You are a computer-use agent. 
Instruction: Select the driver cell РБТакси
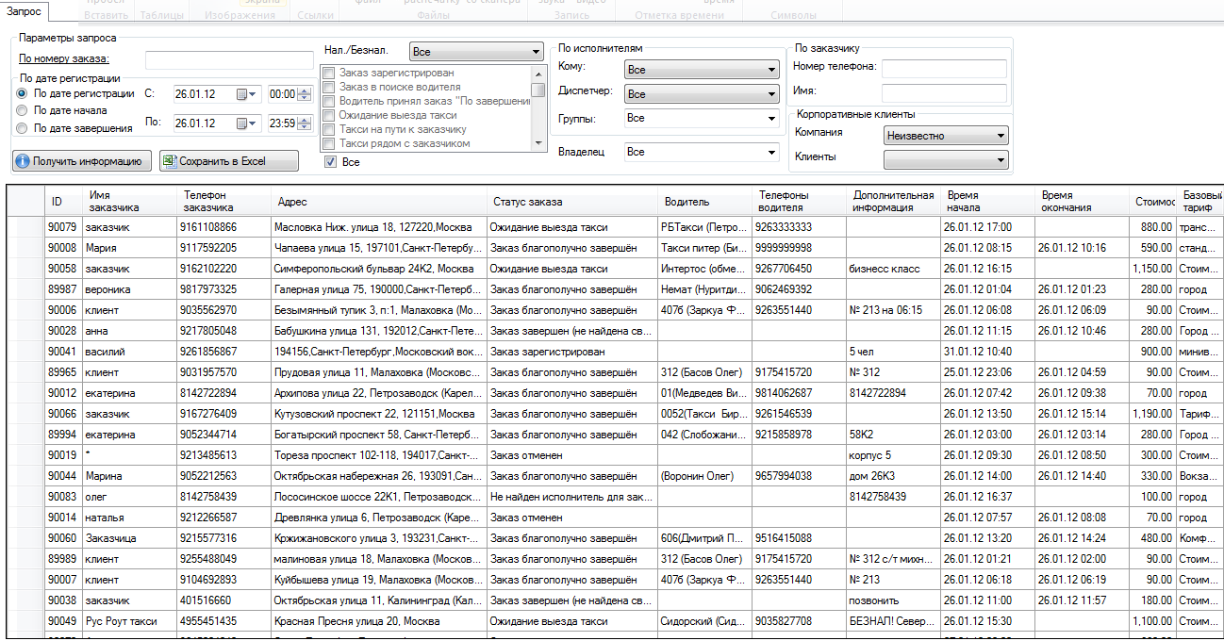[704, 227]
